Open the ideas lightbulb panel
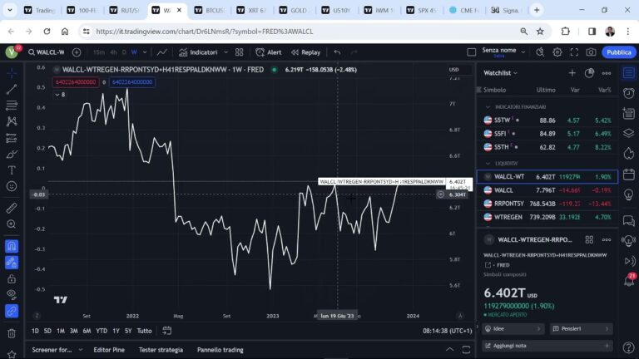The height and width of the screenshot is (359, 639). coord(629,194)
